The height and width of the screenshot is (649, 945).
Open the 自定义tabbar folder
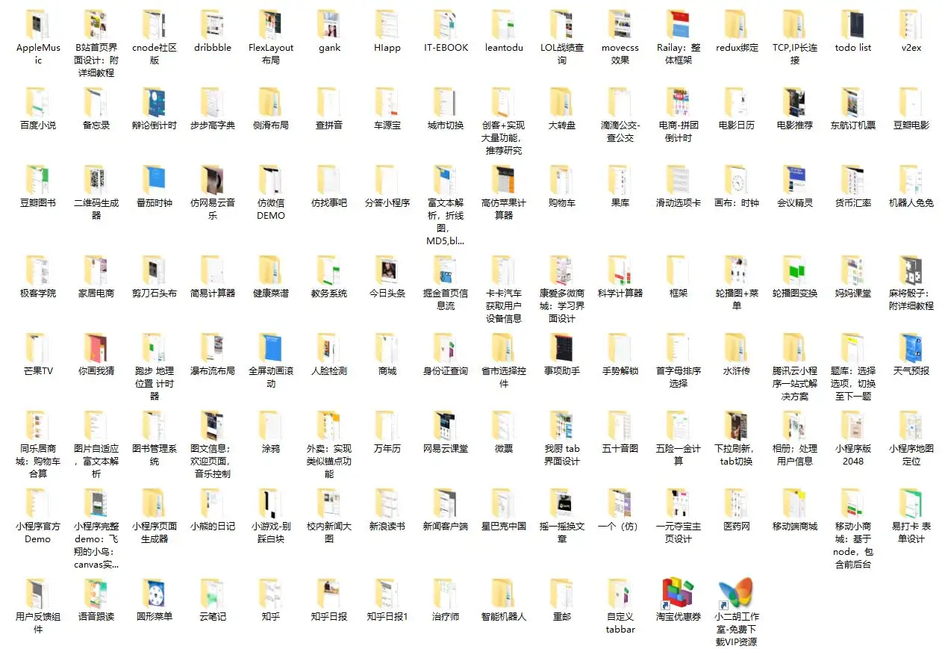620,593
